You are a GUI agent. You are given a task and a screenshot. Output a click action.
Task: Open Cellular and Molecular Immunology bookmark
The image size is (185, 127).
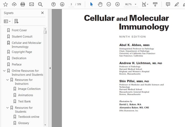(x=27, y=45)
